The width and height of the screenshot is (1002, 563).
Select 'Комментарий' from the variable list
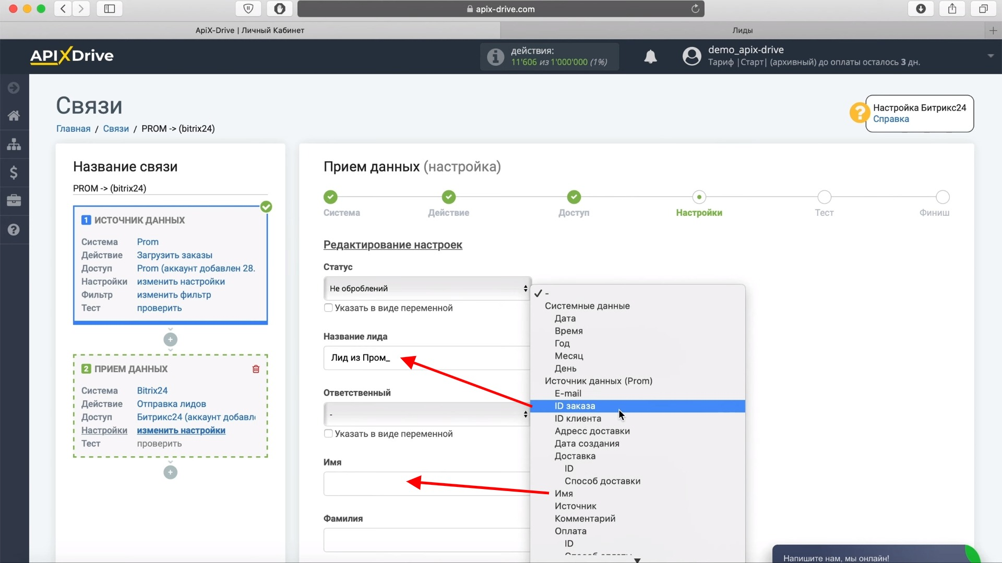tap(638, 519)
